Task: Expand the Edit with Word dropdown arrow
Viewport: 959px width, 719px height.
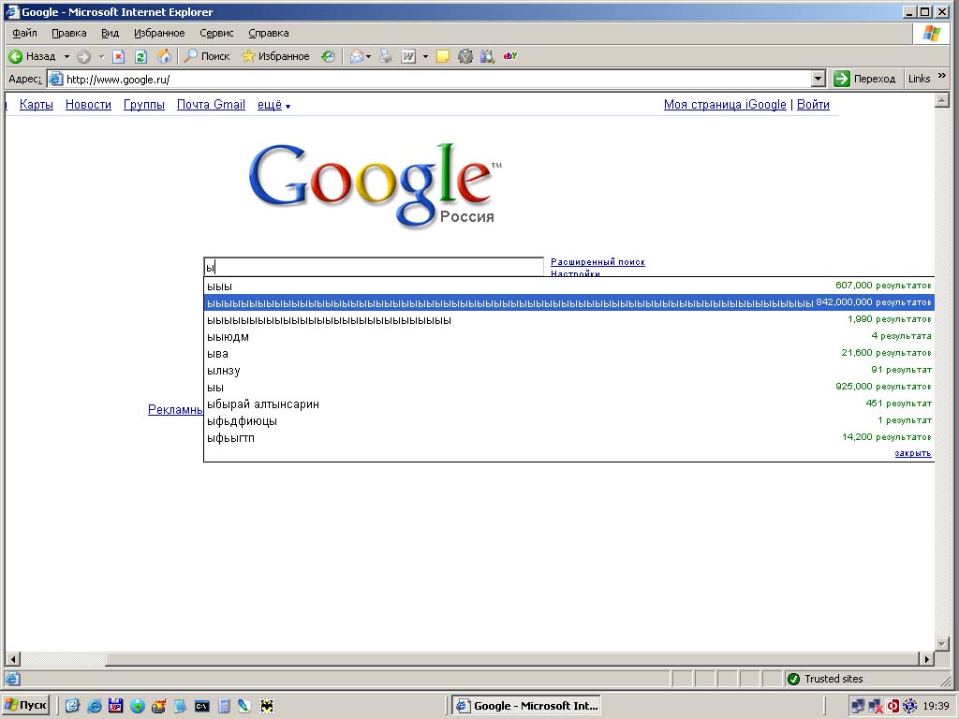Action: (426, 57)
